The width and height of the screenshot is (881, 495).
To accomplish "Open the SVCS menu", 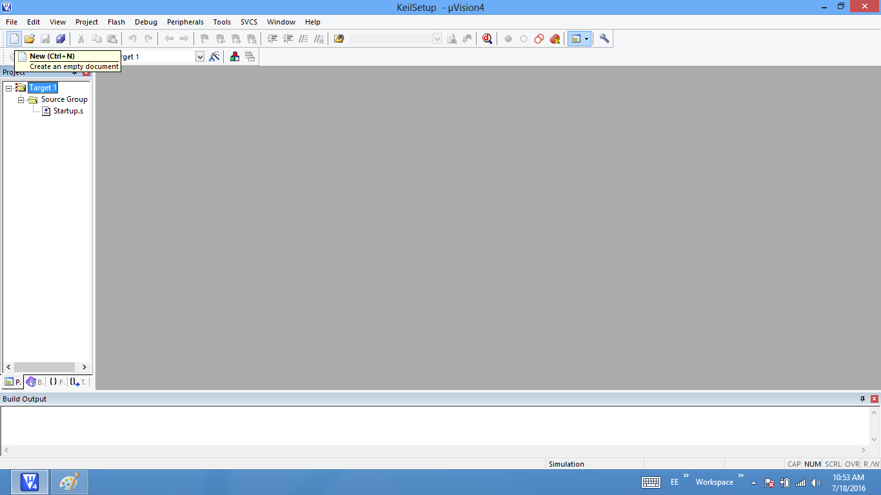I will 249,22.
